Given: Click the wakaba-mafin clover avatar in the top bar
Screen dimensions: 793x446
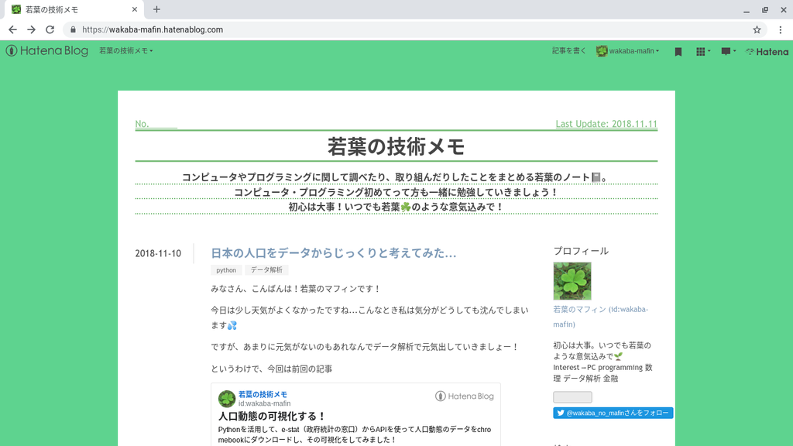Looking at the screenshot, I should pyautogui.click(x=602, y=51).
